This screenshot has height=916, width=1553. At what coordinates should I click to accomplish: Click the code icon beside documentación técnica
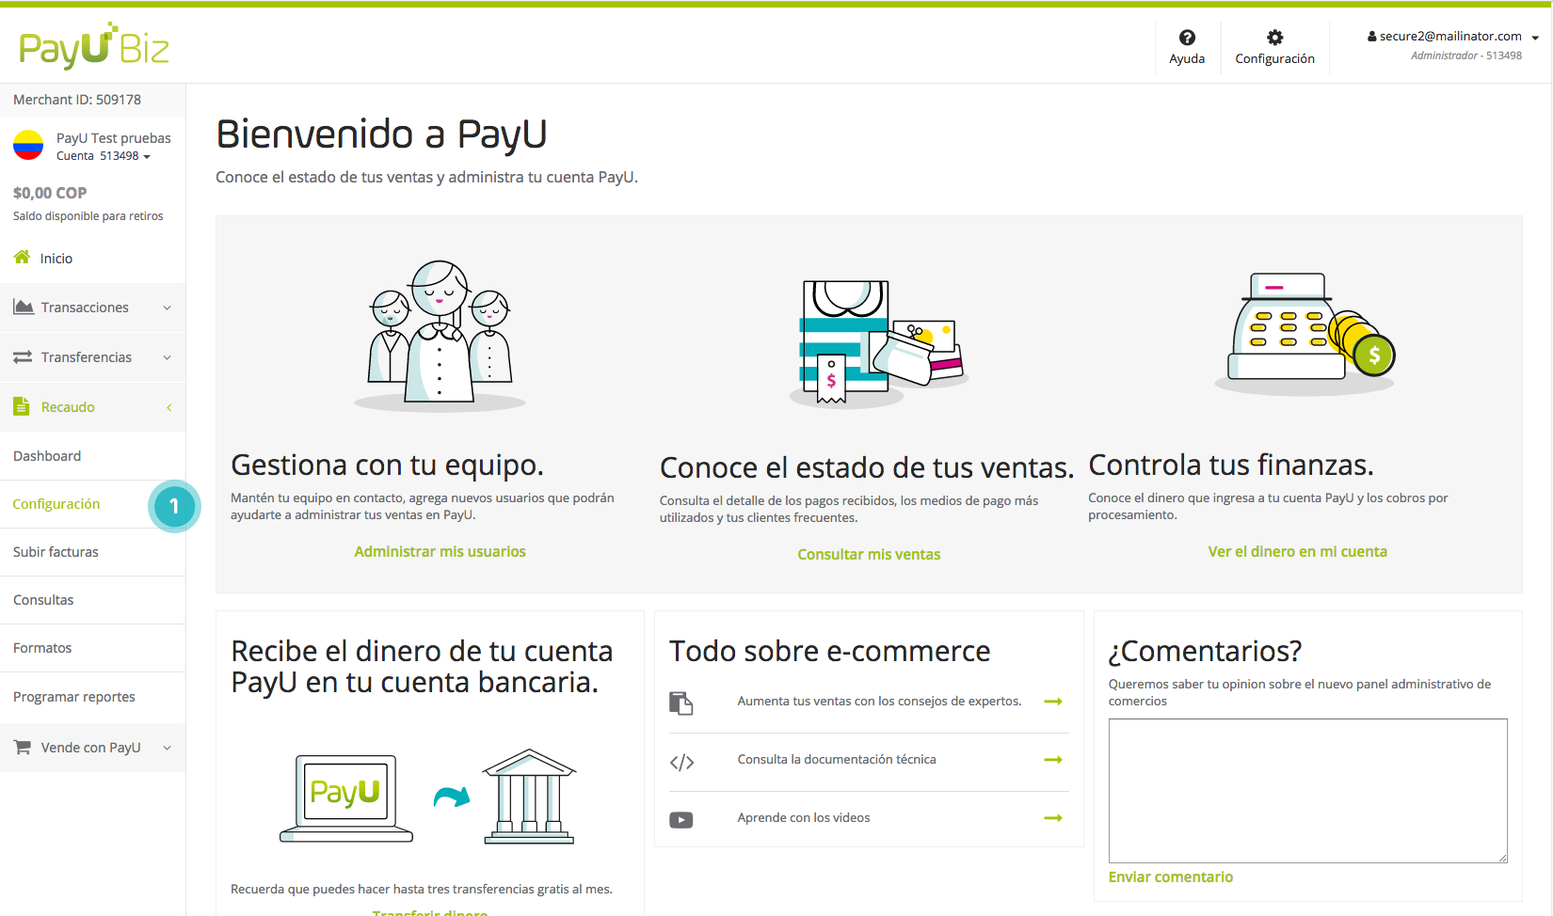click(681, 761)
